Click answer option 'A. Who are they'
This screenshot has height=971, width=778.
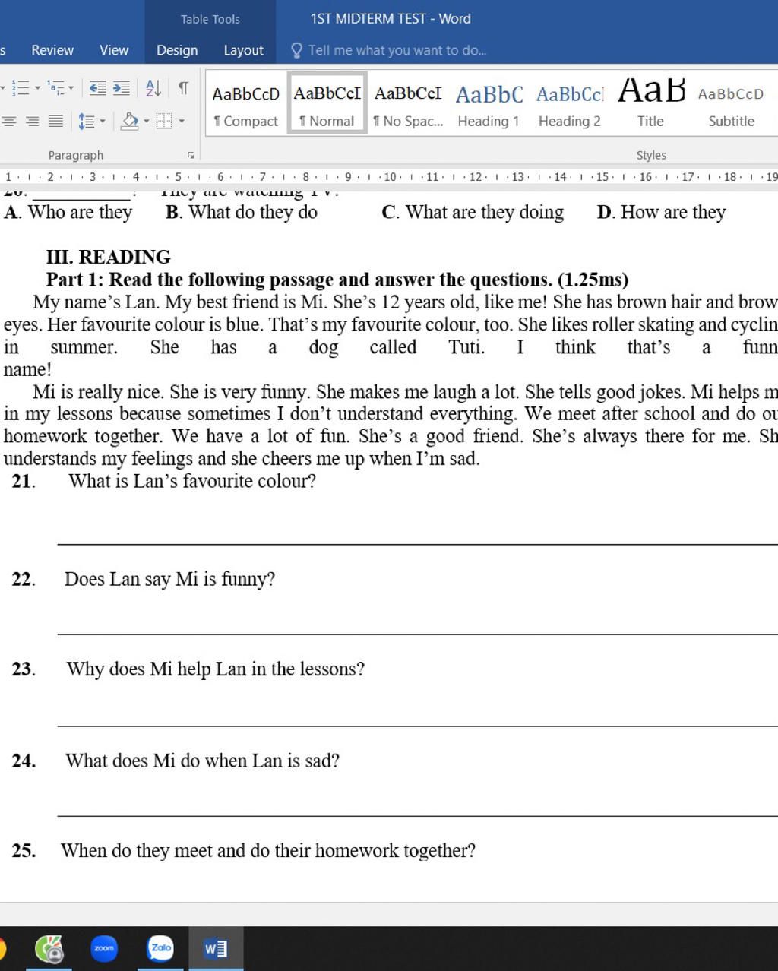(68, 212)
